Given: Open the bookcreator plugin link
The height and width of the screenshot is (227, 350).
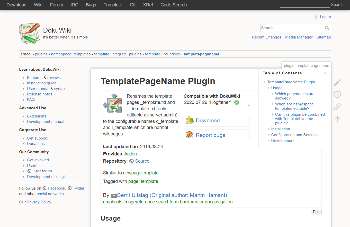Looking at the screenshot, I should point(192,202).
